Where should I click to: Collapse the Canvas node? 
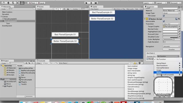coord(1,17)
